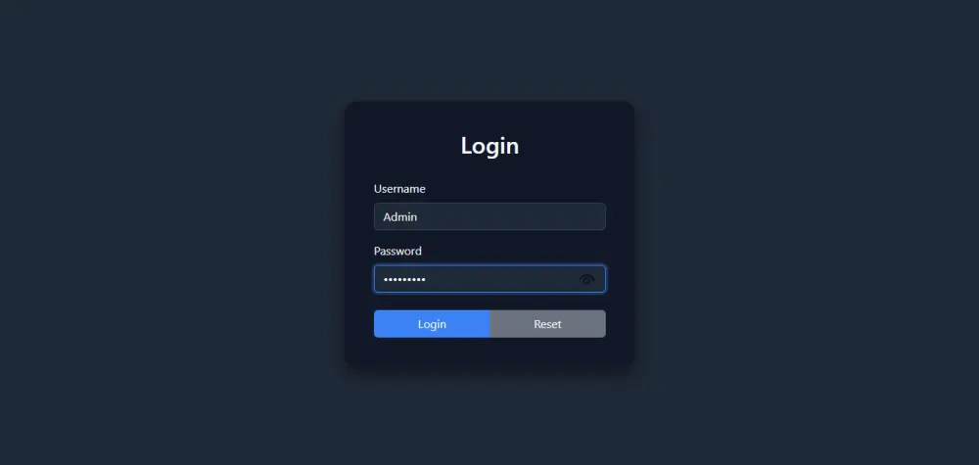
Task: Place cursor on the masked password dots
Action: click(404, 280)
